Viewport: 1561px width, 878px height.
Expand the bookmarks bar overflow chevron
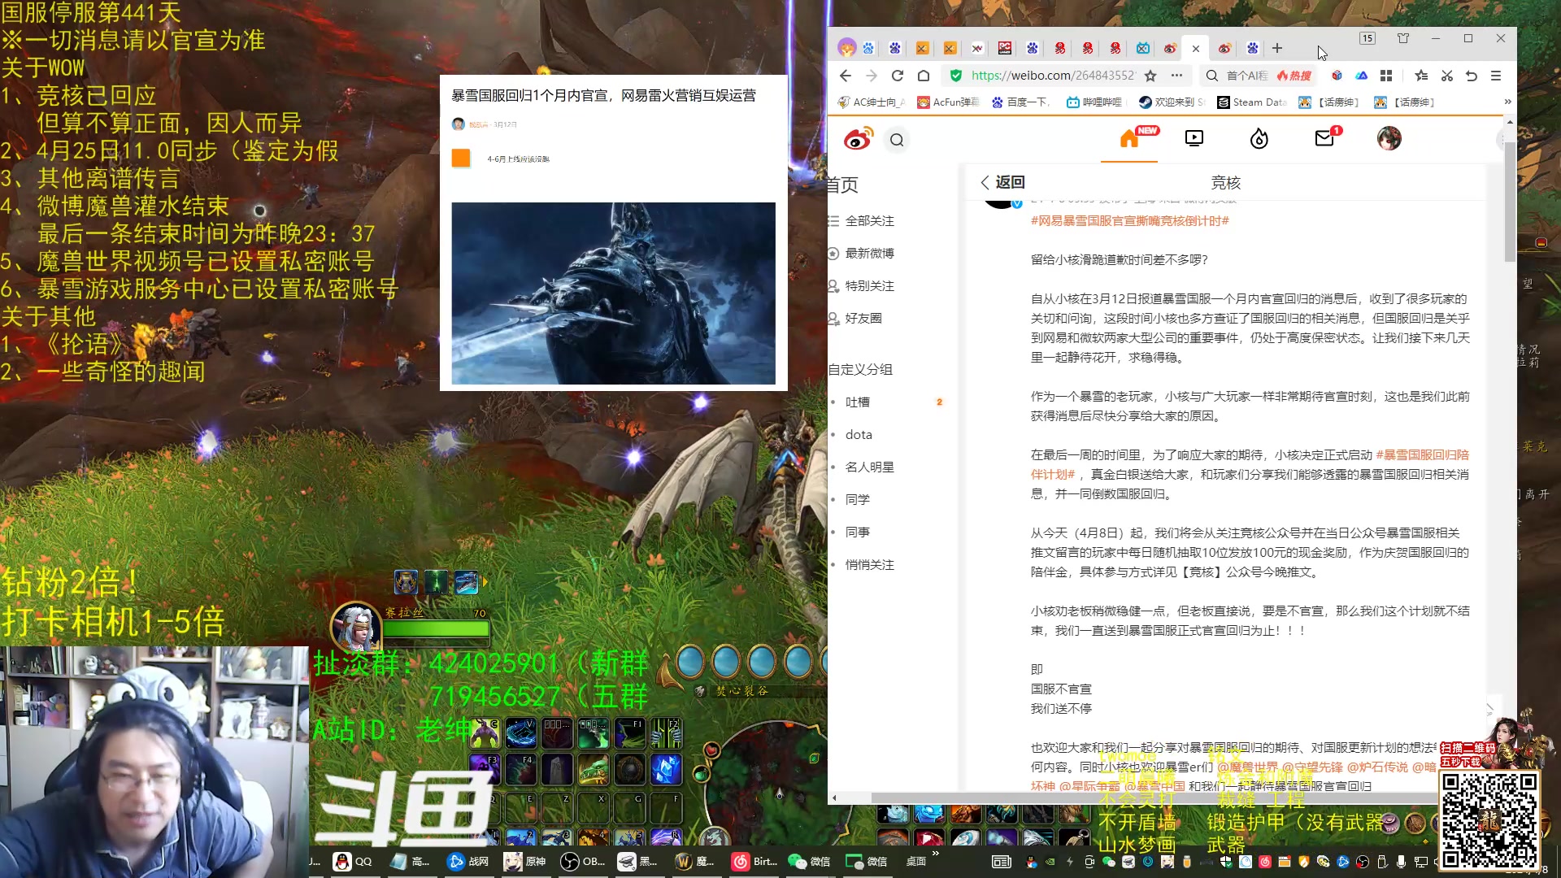pyautogui.click(x=1507, y=102)
